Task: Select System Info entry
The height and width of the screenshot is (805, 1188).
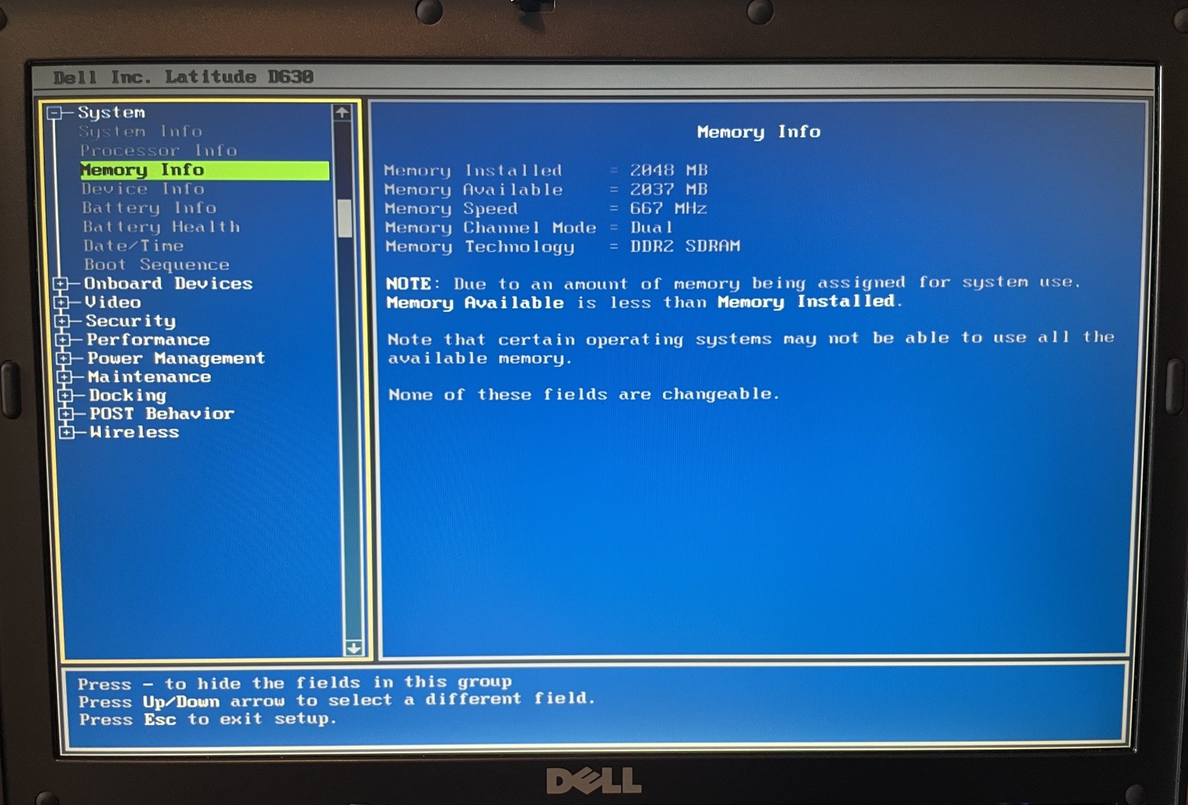Action: coord(140,131)
